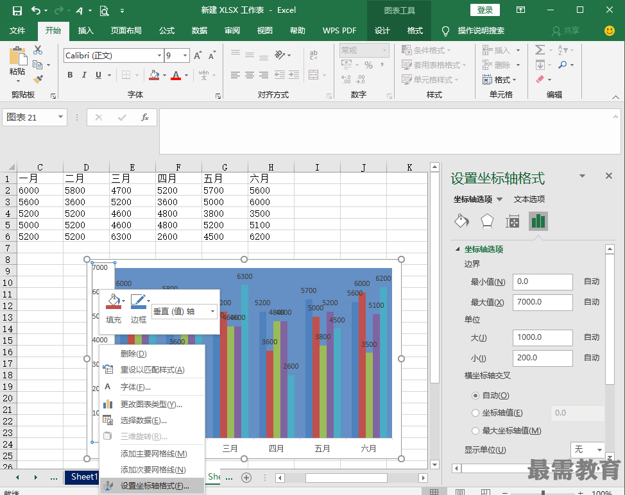The width and height of the screenshot is (625, 495).
Task: Open the font size dropdown
Action: [x=185, y=55]
